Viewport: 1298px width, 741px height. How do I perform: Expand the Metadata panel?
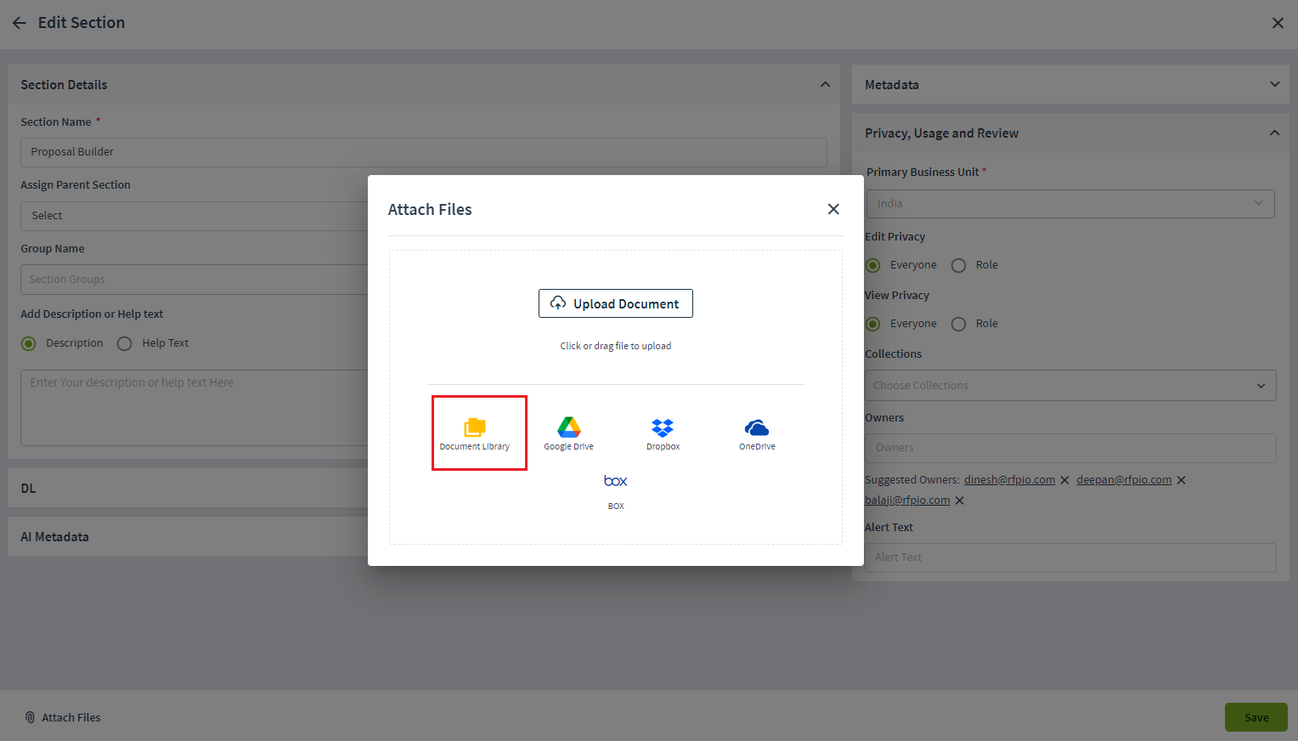[x=1274, y=84]
